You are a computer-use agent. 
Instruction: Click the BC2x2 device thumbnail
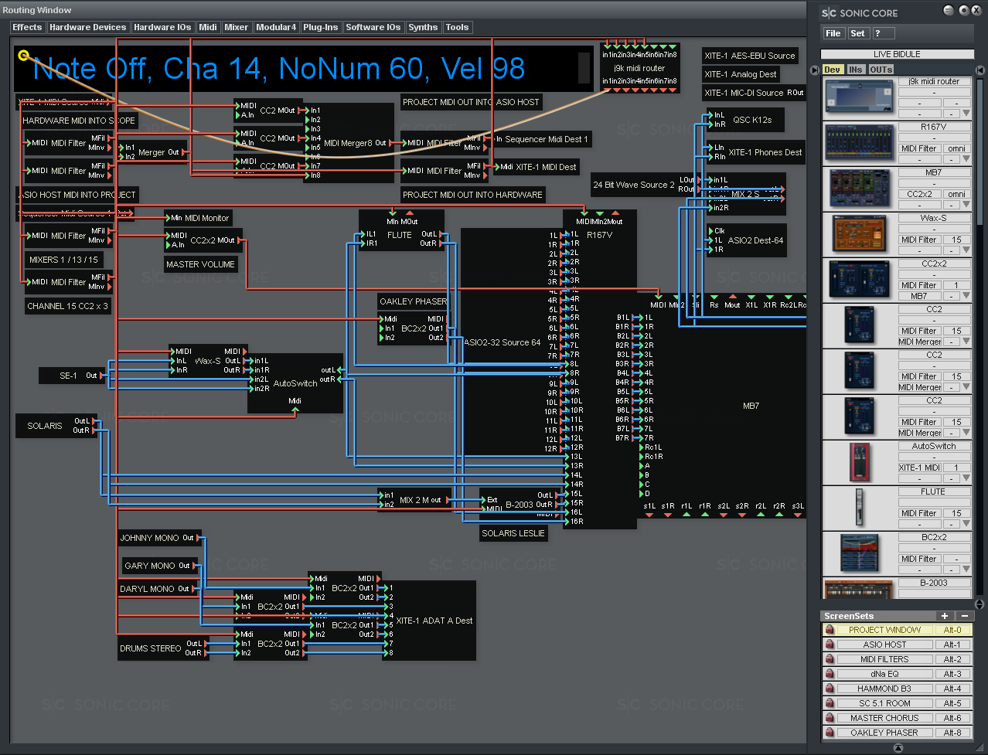(x=858, y=553)
